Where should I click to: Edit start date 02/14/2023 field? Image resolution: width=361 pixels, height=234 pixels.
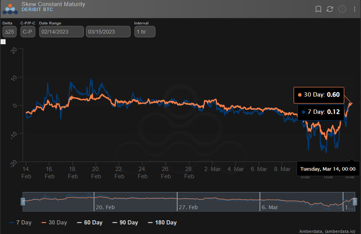coord(61,32)
